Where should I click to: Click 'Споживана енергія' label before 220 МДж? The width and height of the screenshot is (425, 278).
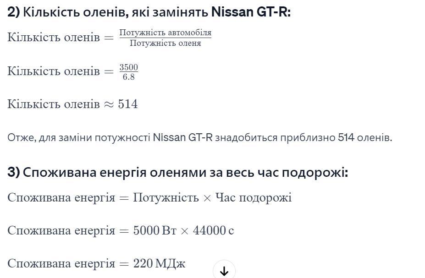pyautogui.click(x=61, y=263)
